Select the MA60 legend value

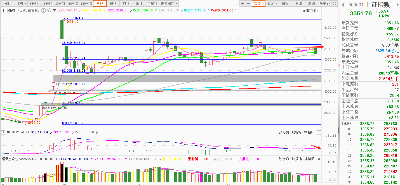tap(169, 10)
